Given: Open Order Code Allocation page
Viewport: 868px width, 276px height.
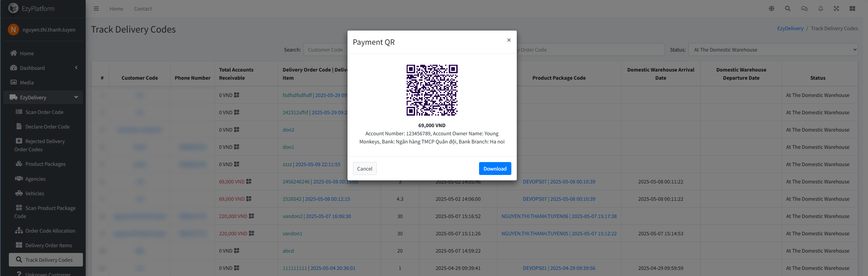Looking at the screenshot, I should click(46, 231).
